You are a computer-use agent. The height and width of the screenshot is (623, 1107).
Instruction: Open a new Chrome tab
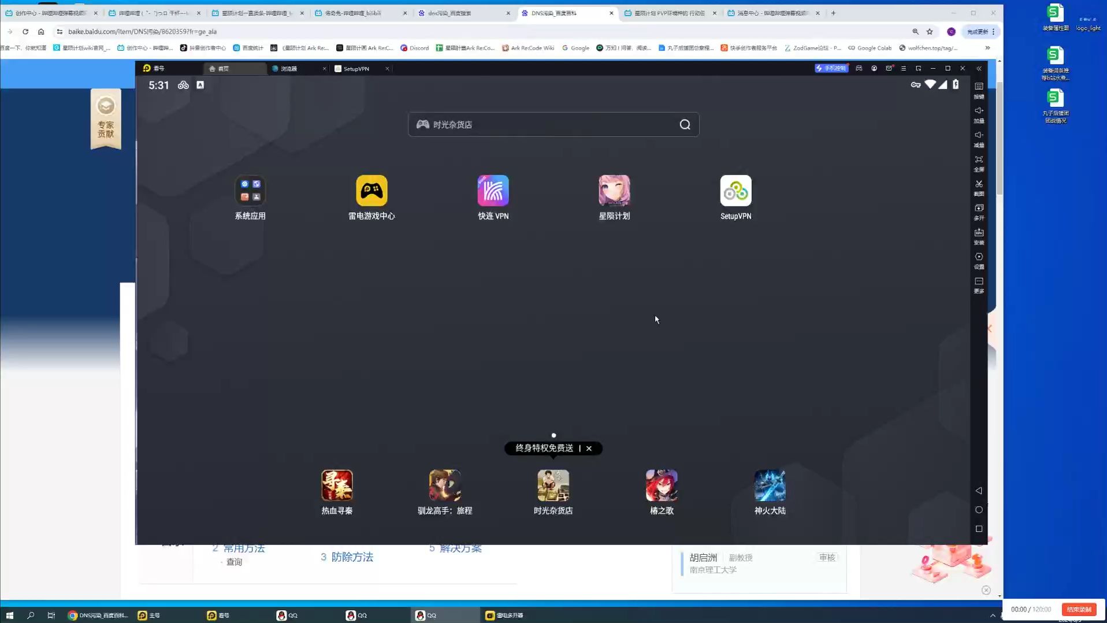tap(833, 13)
